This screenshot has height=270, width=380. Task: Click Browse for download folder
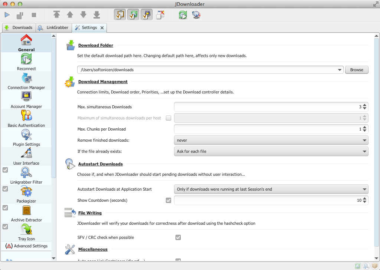[357, 70]
